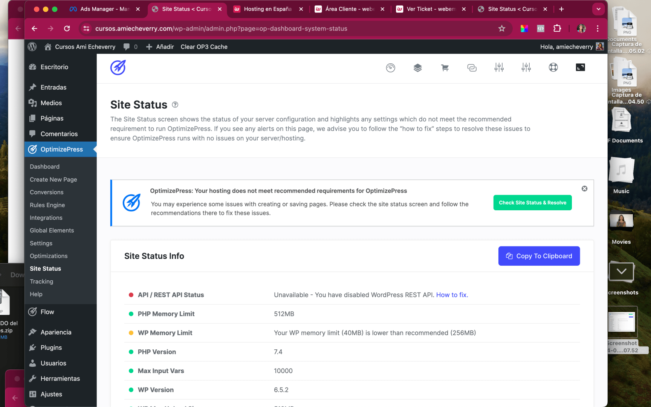Go forward in browser history

[x=50, y=29]
